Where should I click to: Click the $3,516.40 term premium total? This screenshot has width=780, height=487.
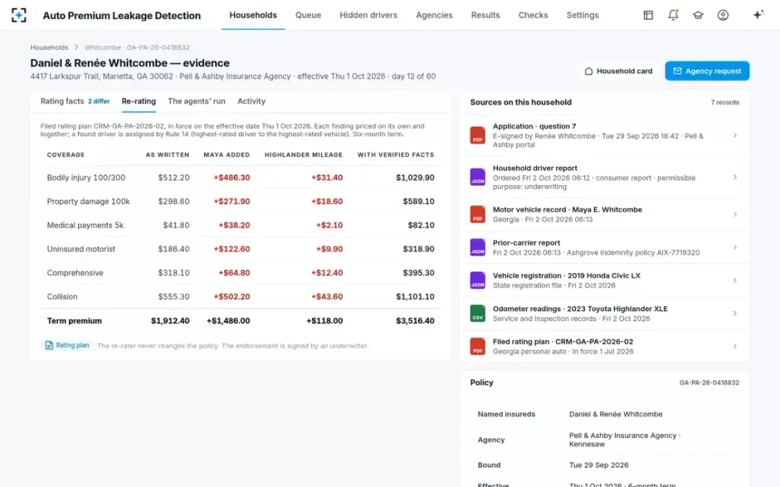click(x=415, y=321)
